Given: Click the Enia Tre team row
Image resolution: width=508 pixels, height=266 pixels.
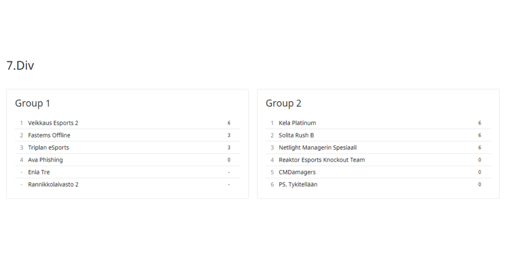Looking at the screenshot, I should coord(39,172).
